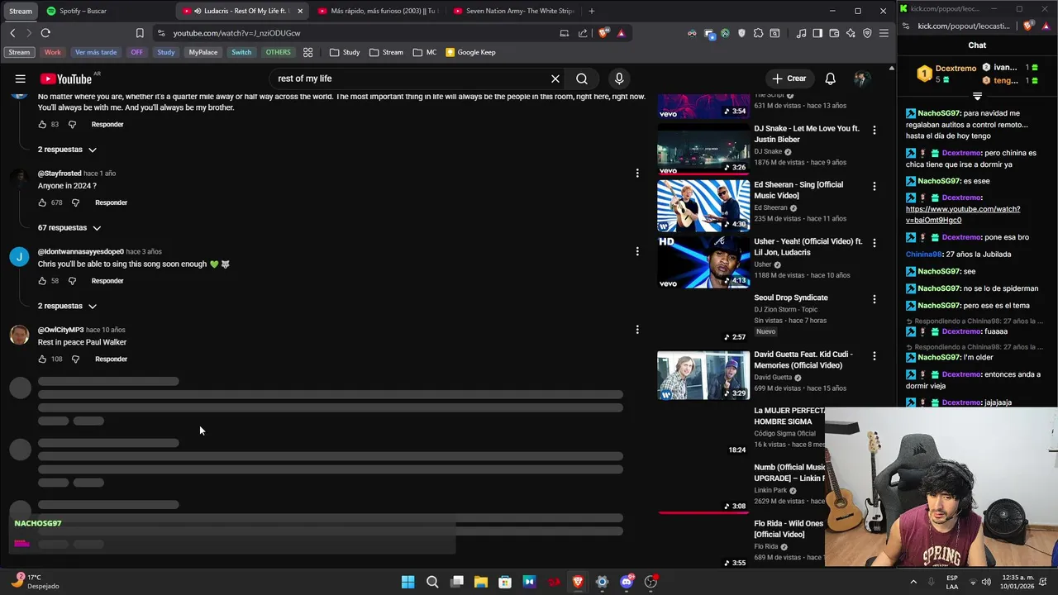Expand the Kick chat header arrow
Viewport: 1058px width, 595px height.
pos(977,97)
